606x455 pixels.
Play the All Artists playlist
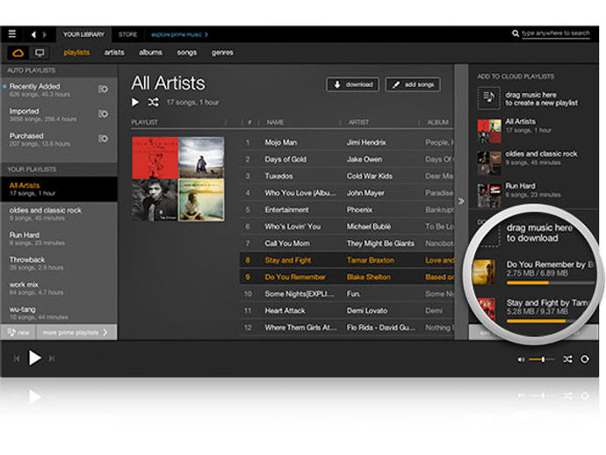(135, 103)
